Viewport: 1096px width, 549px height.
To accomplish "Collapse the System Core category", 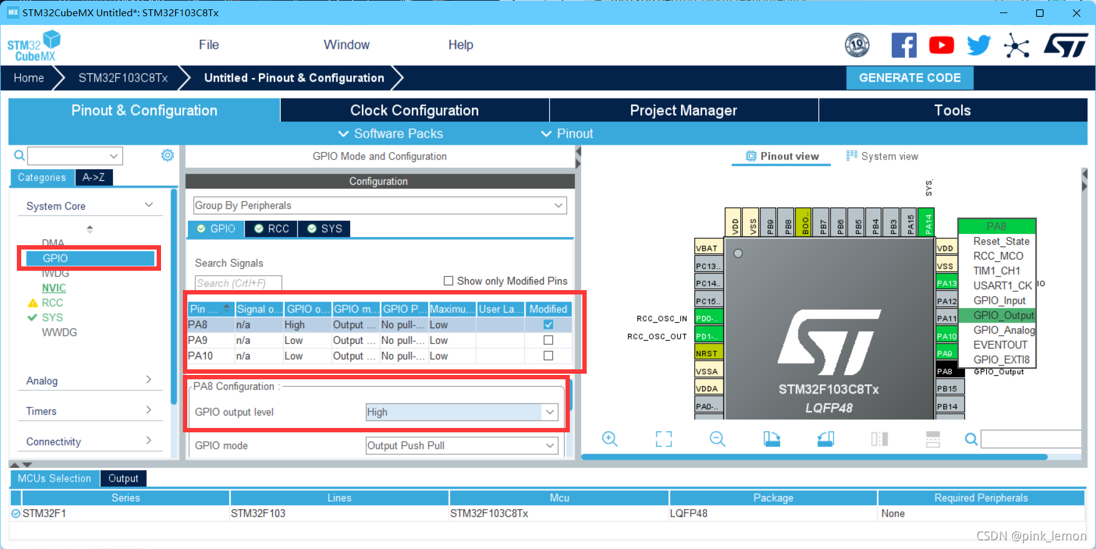I will (149, 205).
